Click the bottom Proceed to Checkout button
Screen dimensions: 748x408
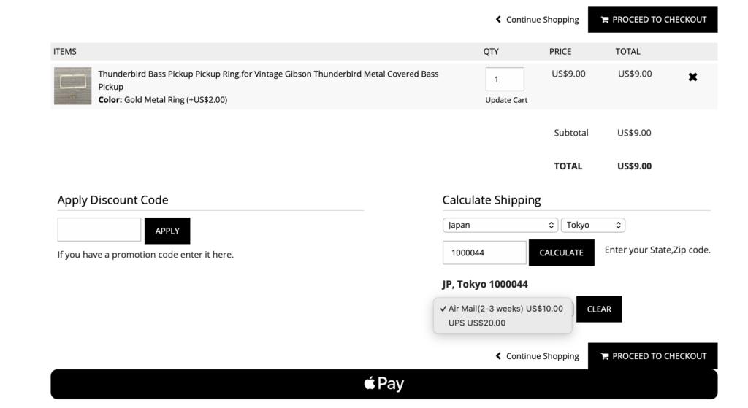[652, 356]
